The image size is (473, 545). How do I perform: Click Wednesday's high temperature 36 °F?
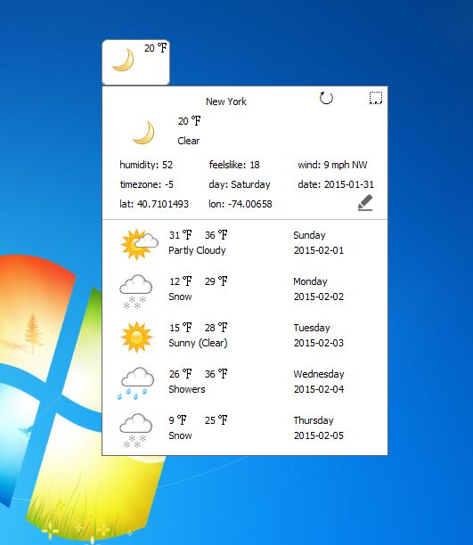pyautogui.click(x=216, y=374)
